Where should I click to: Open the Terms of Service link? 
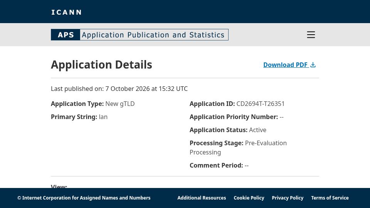pyautogui.click(x=330, y=198)
